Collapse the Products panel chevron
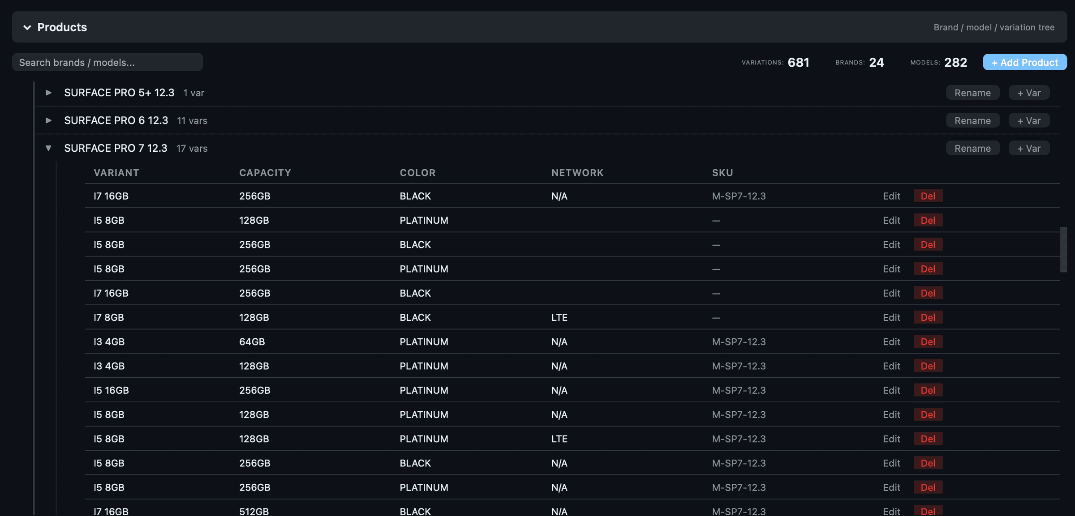Screen dimensions: 1075x516 pyautogui.click(x=27, y=27)
